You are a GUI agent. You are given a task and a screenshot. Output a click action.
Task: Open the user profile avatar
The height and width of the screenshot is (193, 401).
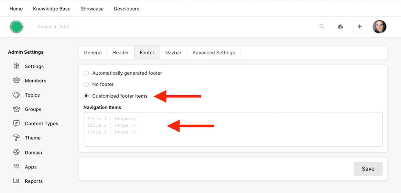[379, 27]
